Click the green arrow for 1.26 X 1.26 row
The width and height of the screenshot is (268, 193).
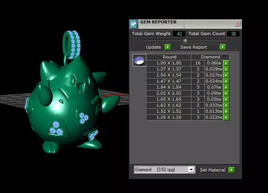click(226, 117)
